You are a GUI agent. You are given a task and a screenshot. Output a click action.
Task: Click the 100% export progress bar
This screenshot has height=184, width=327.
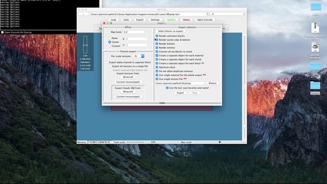(x=162, y=103)
